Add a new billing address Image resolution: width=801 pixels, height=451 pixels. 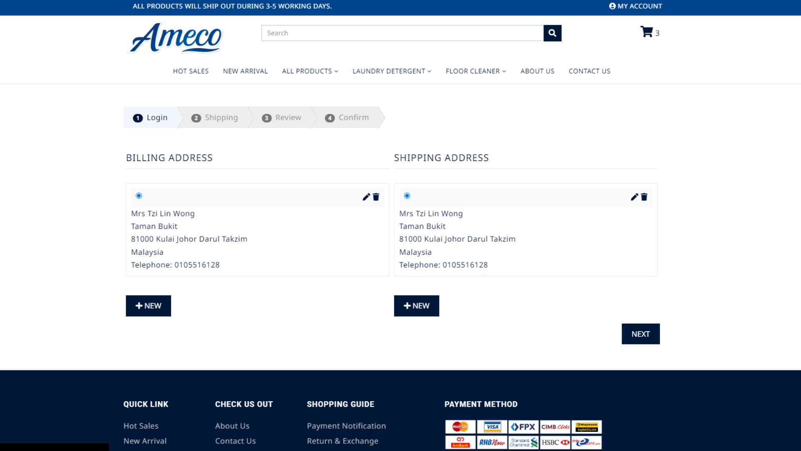tap(149, 306)
